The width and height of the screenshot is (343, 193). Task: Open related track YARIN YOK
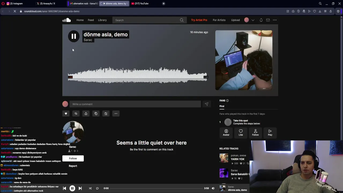tap(238, 159)
